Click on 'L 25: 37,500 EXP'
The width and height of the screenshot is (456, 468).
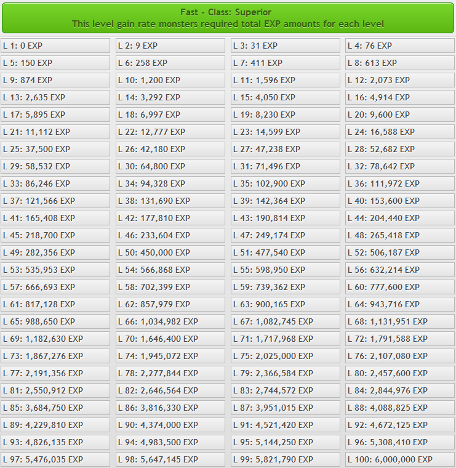55,149
